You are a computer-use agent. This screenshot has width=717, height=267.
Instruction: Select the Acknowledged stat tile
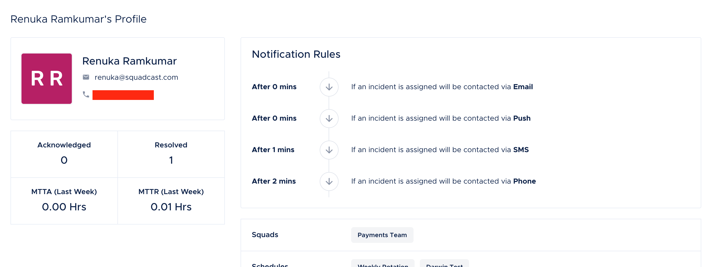pos(64,154)
